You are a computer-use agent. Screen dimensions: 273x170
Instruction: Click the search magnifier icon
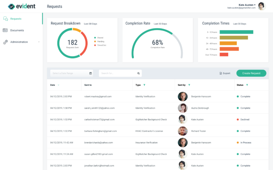coord(138,73)
